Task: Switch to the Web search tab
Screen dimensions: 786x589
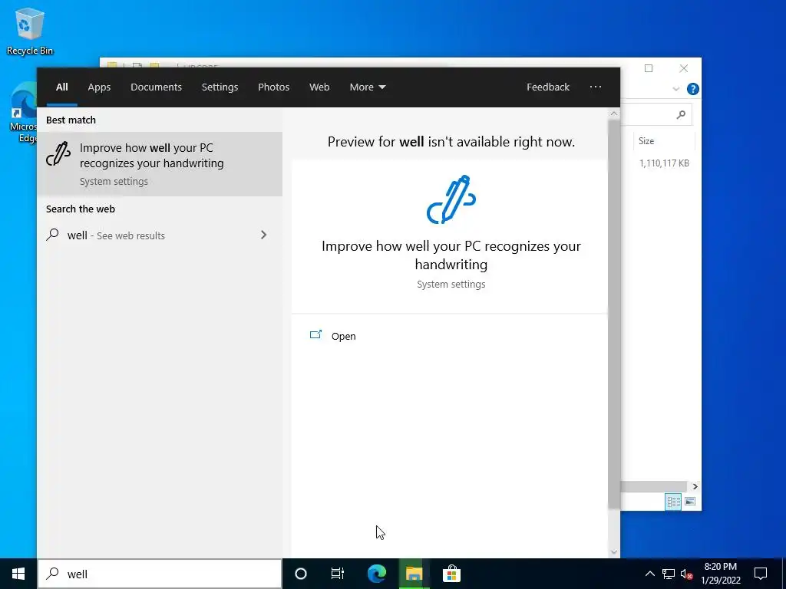Action: point(319,87)
